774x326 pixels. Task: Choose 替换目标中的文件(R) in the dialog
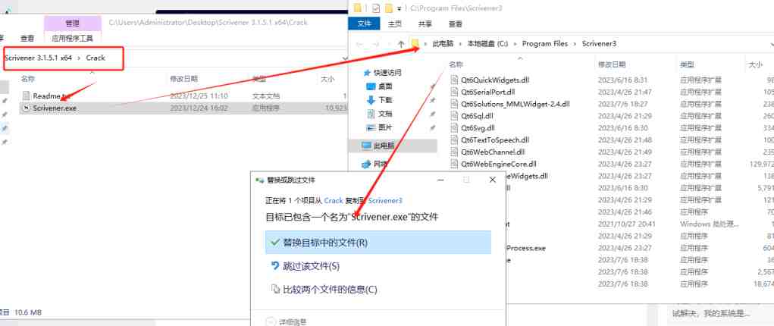[x=378, y=243]
